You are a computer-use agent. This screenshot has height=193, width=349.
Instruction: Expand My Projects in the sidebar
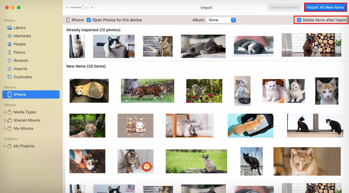click(5, 146)
